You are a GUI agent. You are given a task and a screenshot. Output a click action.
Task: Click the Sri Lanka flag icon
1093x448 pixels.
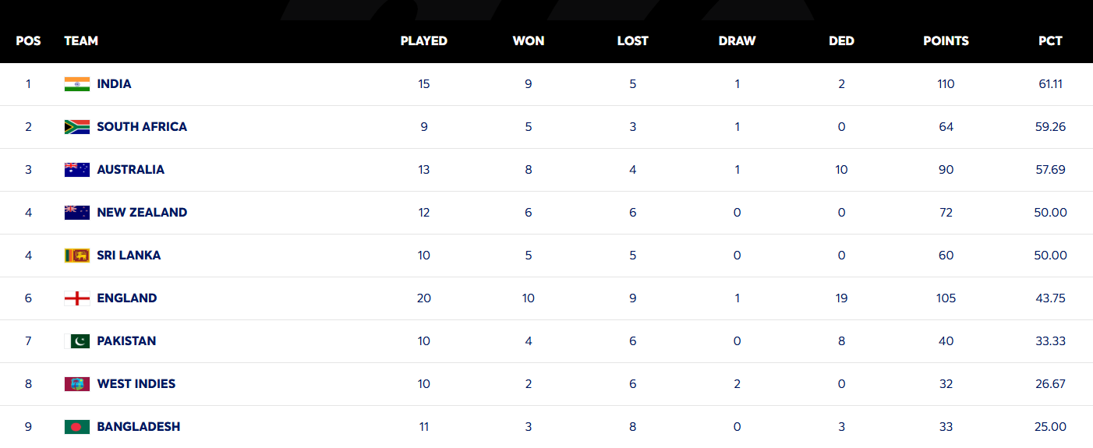[x=77, y=256]
